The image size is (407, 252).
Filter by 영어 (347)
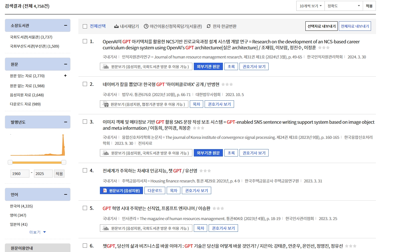click(18, 215)
